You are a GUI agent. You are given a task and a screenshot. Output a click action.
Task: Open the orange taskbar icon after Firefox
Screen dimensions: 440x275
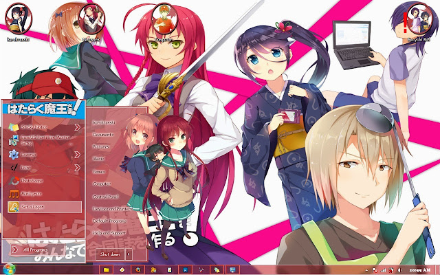click(x=153, y=270)
